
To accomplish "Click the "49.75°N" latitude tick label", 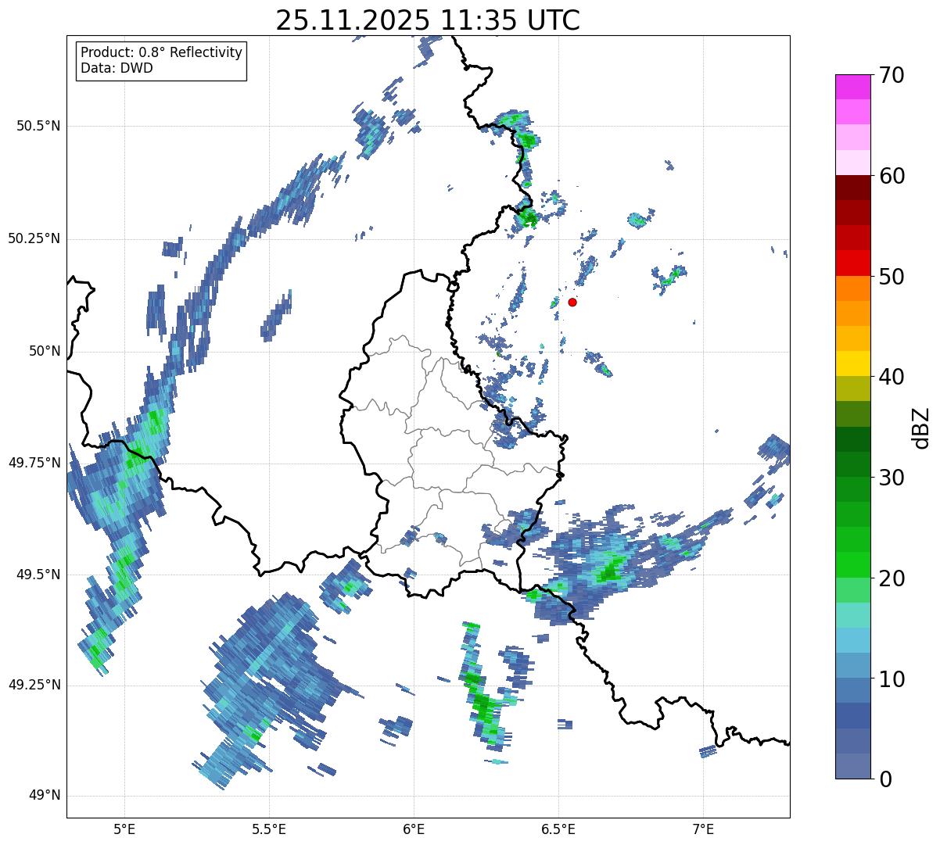I will pyautogui.click(x=34, y=463).
